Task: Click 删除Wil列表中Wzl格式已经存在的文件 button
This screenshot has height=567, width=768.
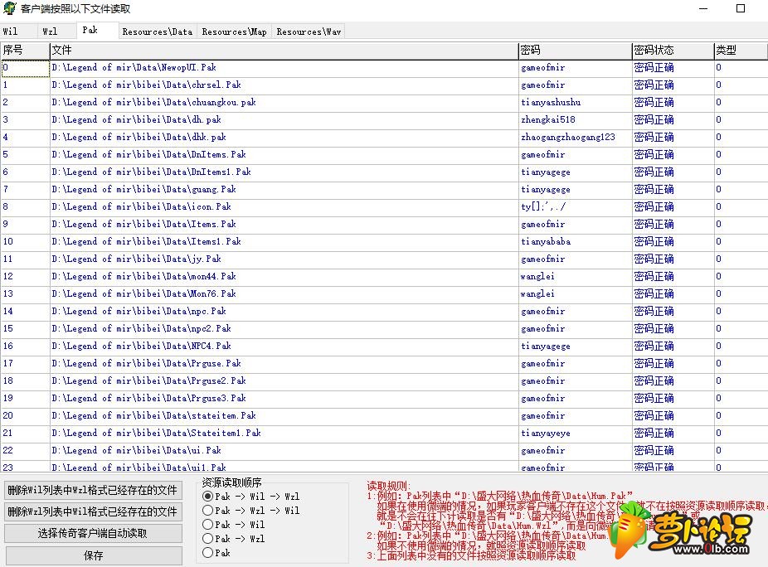Action: pyautogui.click(x=94, y=490)
